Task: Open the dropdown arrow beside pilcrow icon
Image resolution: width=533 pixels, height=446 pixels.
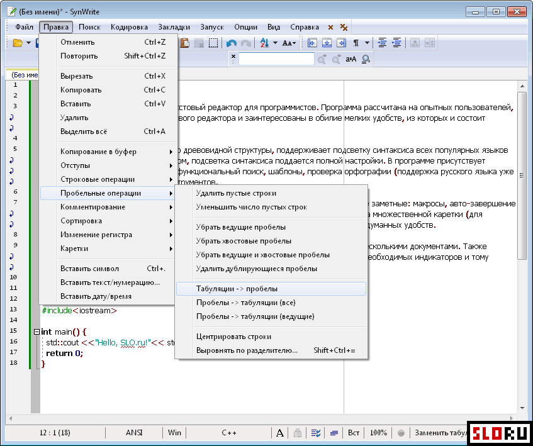Action: click(x=367, y=43)
